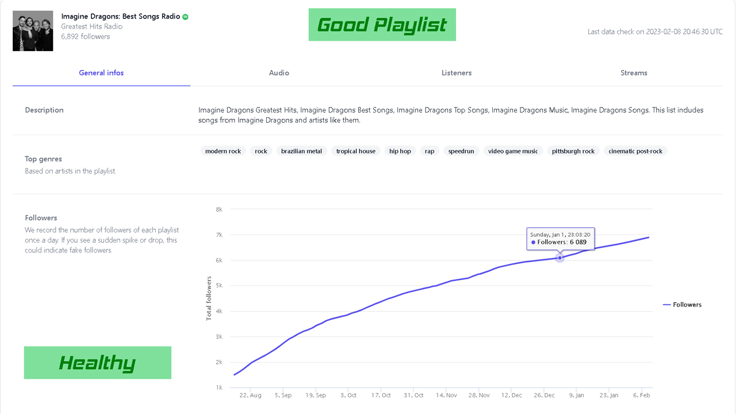Open the General infos tab

(101, 73)
